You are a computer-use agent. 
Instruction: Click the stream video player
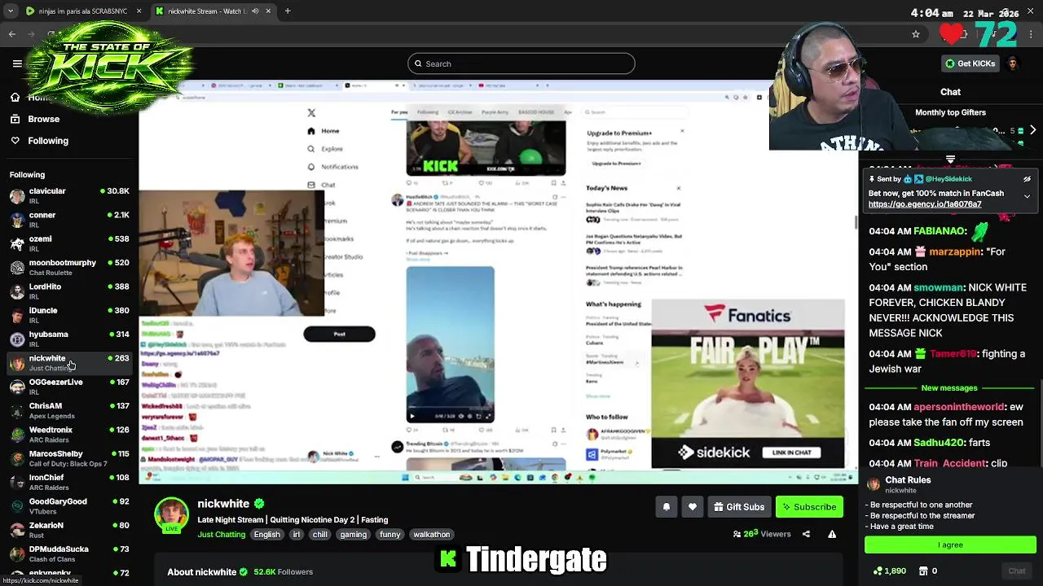point(497,281)
